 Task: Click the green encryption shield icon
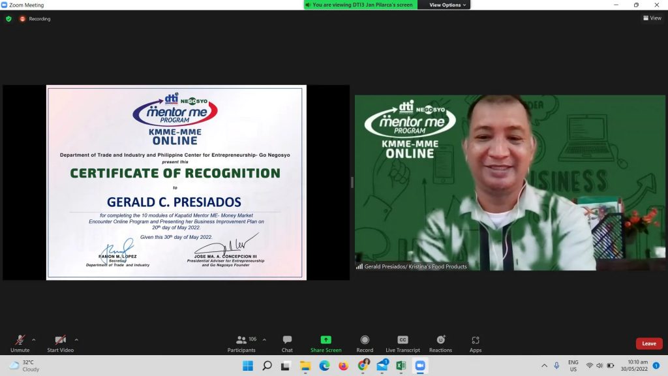[x=8, y=19]
